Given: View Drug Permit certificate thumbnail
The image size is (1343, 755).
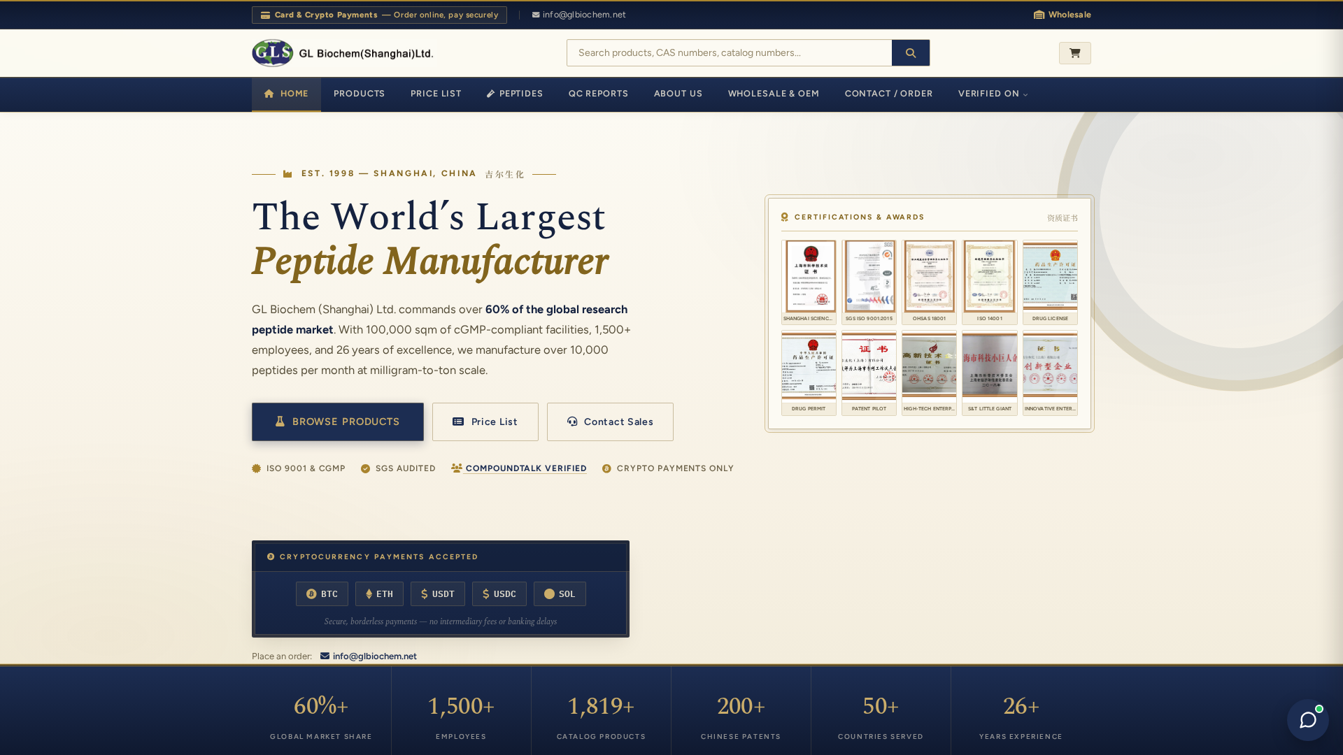Looking at the screenshot, I should [809, 373].
